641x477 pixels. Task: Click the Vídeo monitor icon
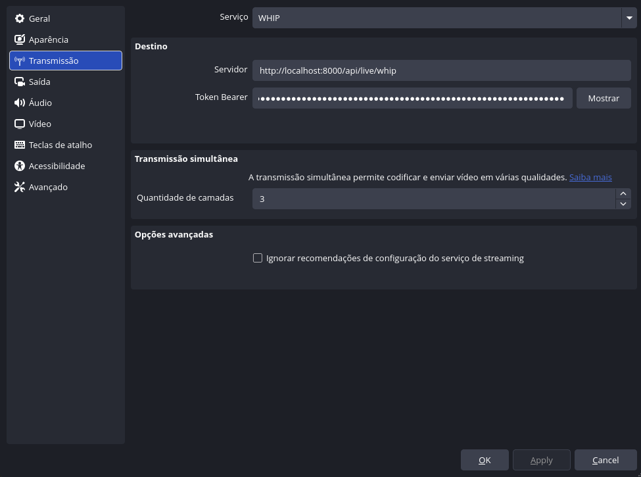pyautogui.click(x=19, y=124)
